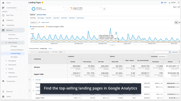Open the Sessions metric dropdown
The height and width of the screenshot is (101, 181).
point(34,22)
